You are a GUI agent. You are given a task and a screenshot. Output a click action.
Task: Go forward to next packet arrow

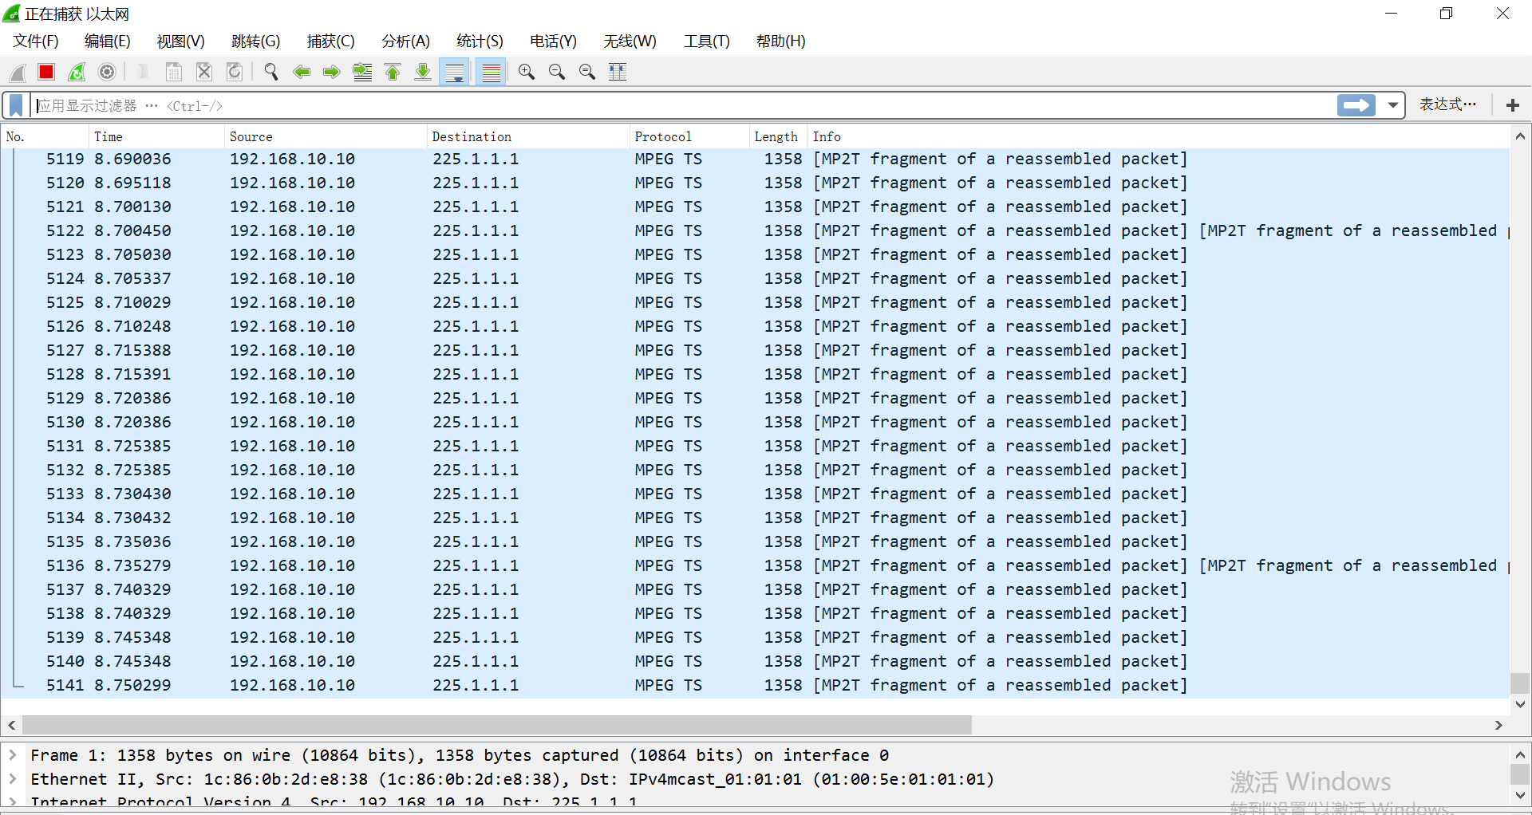[x=332, y=73]
